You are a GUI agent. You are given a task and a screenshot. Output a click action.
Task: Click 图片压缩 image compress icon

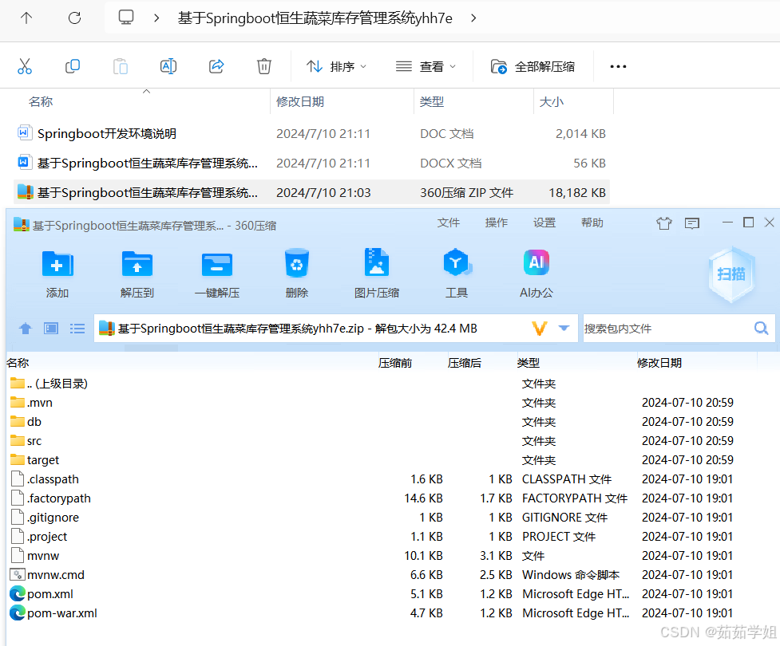[377, 274]
